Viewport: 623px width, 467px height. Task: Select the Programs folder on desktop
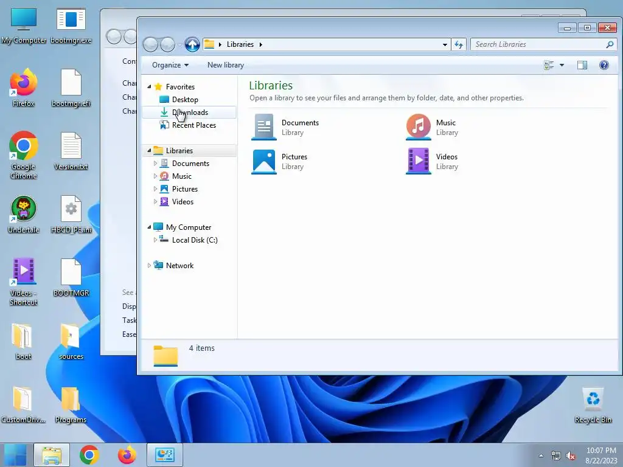[71, 405]
